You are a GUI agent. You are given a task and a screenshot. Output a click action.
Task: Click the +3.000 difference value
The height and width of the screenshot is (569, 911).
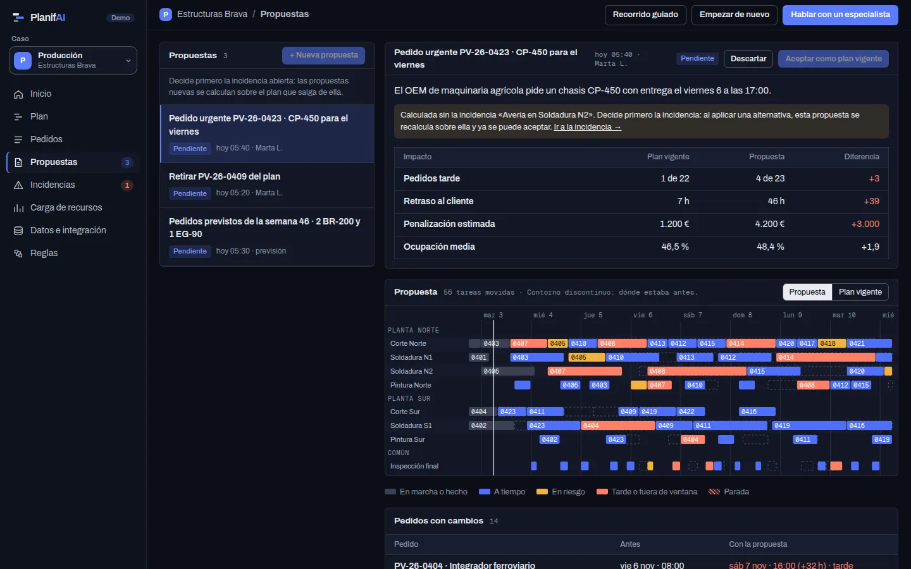click(x=865, y=224)
